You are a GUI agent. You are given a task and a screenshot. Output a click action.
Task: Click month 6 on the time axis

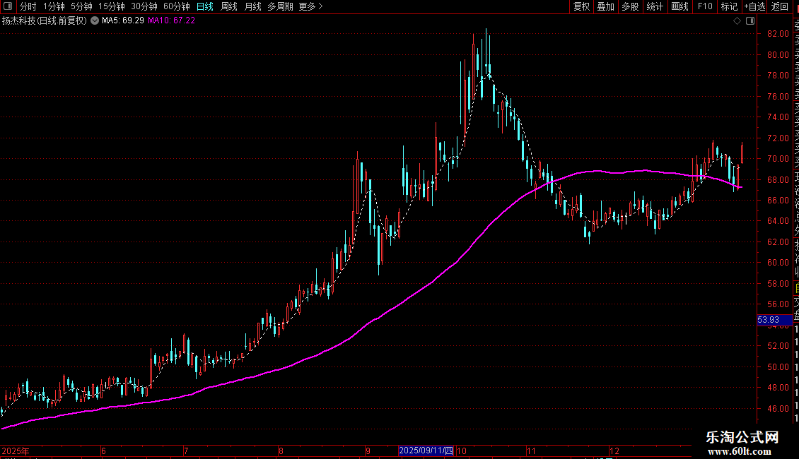pyautogui.click(x=103, y=451)
